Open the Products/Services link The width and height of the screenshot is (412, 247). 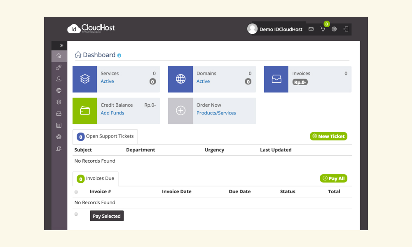216,113
